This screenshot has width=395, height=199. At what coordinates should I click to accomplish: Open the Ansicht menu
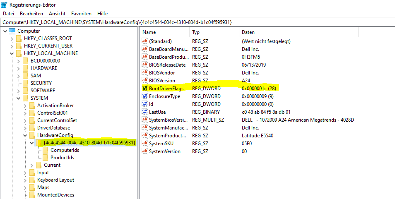[x=57, y=14]
